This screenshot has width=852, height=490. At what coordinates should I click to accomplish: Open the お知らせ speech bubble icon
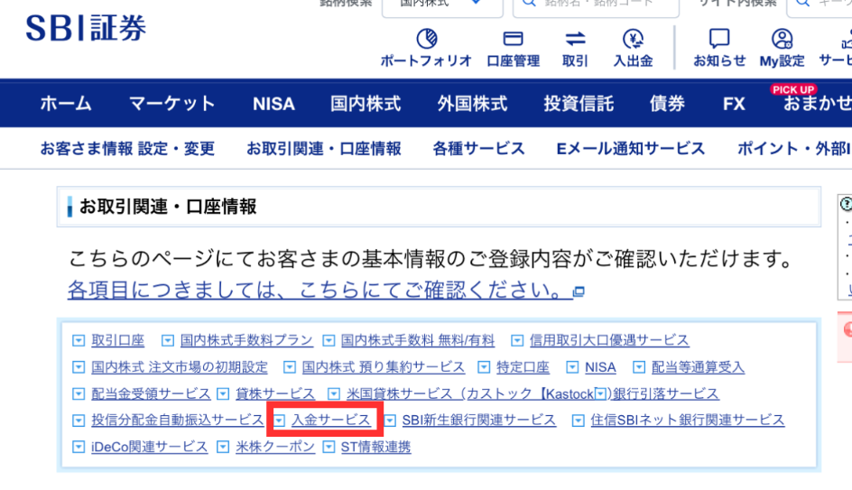pyautogui.click(x=719, y=40)
